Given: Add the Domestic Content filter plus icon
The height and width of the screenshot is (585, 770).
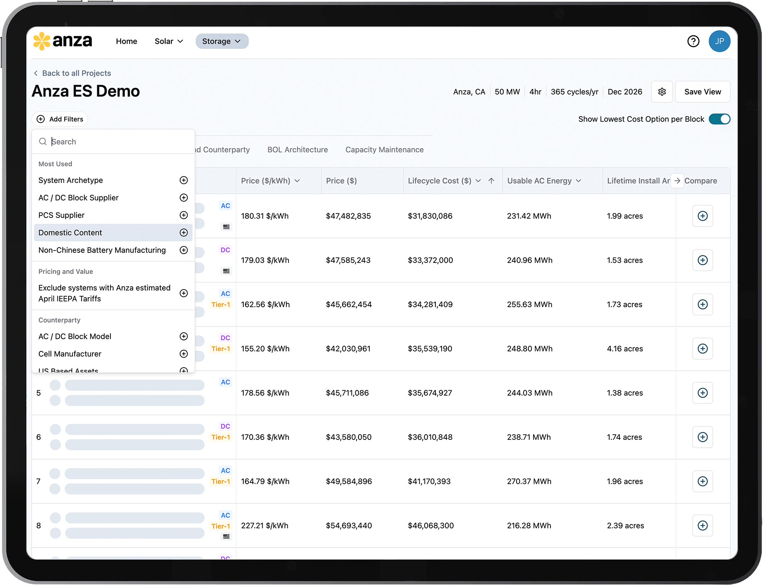Looking at the screenshot, I should pos(184,232).
